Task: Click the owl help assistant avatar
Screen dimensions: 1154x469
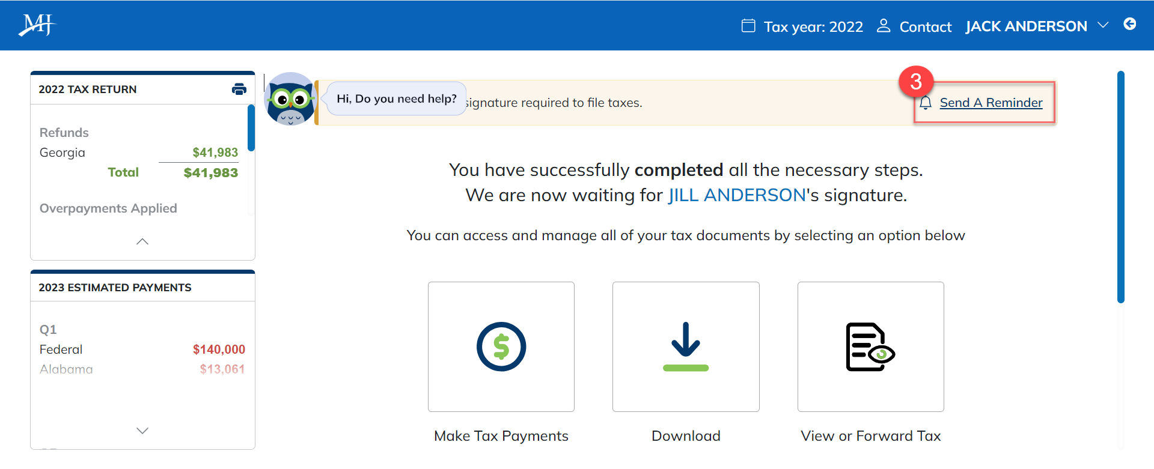Action: (x=290, y=100)
